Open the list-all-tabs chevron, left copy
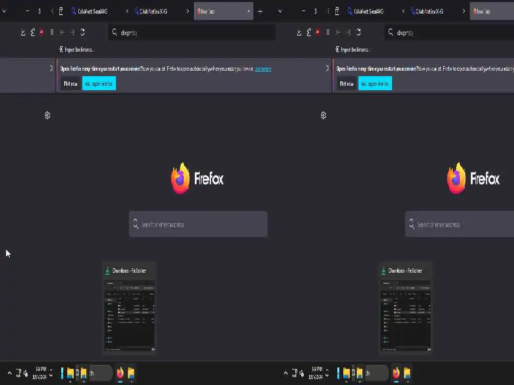514x385 pixels. (x=4, y=11)
